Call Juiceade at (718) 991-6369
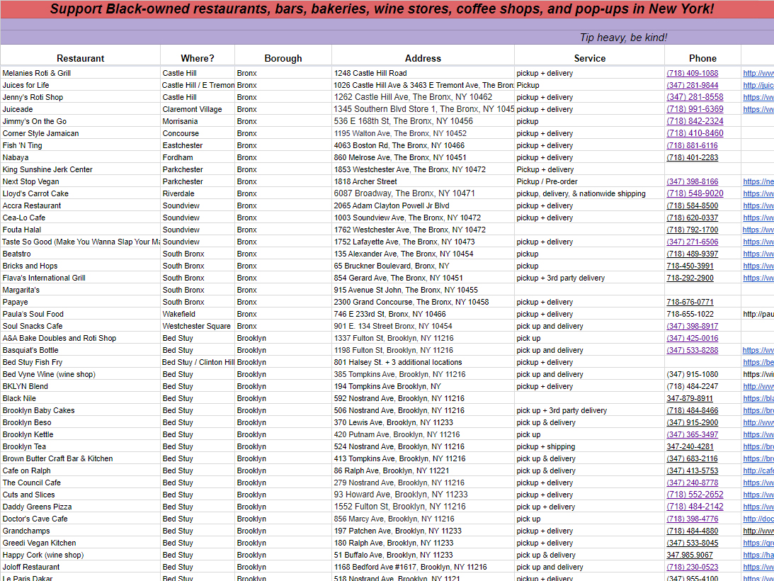 [x=695, y=109]
